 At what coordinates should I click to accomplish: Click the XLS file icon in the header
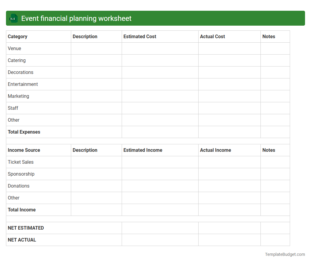click(13, 18)
